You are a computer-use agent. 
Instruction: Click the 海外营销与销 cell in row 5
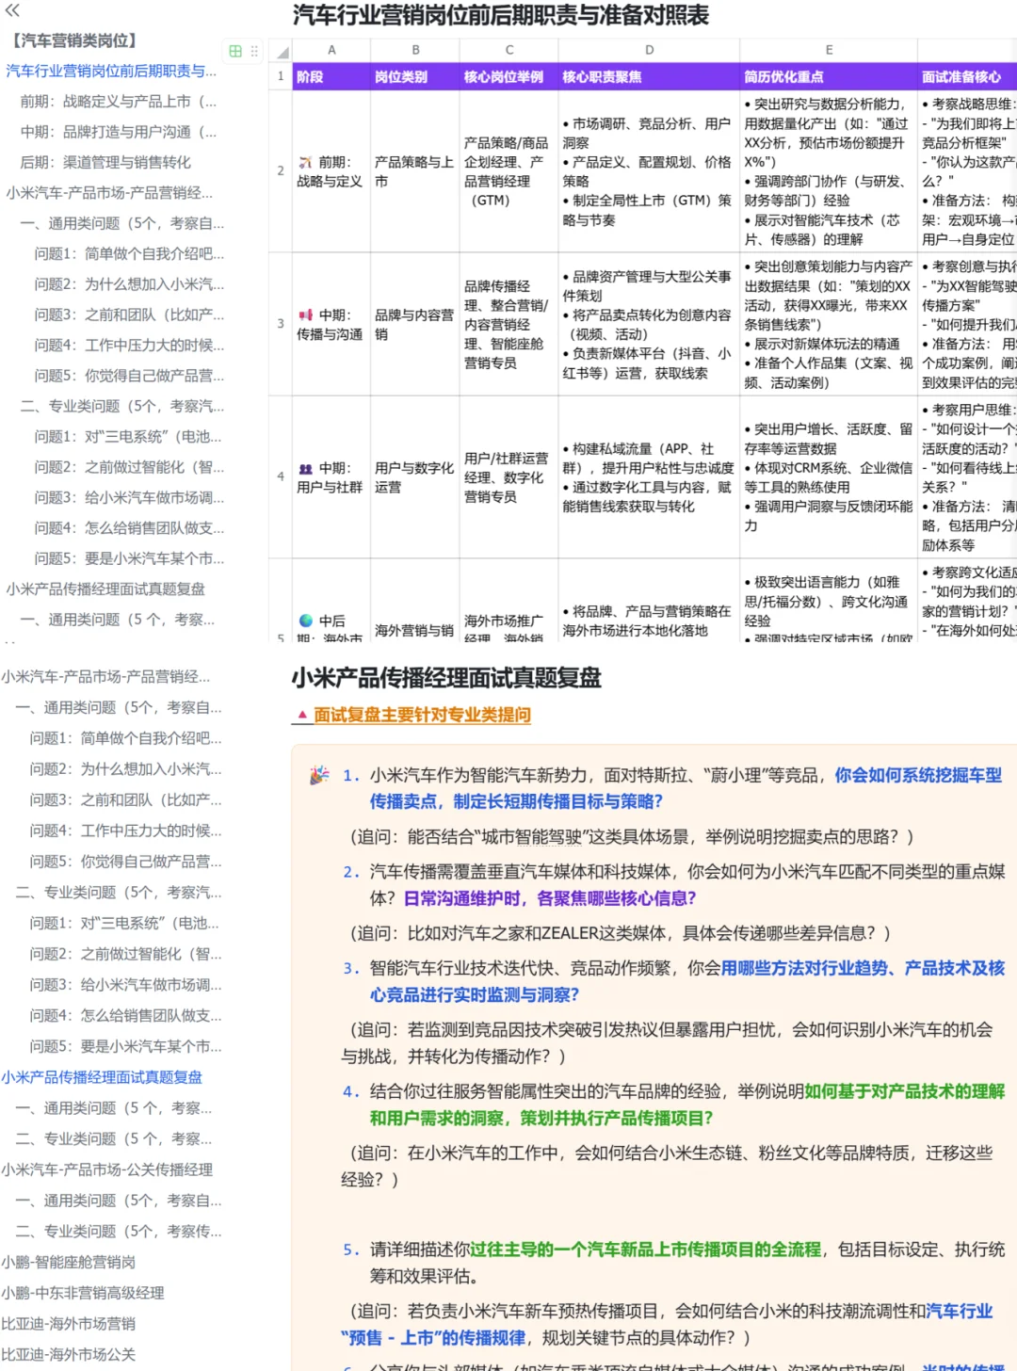pos(415,601)
